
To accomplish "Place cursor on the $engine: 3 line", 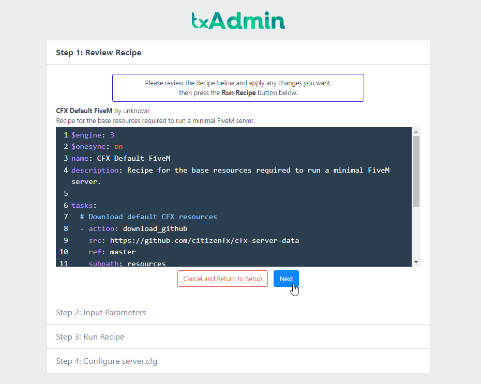I will point(93,135).
